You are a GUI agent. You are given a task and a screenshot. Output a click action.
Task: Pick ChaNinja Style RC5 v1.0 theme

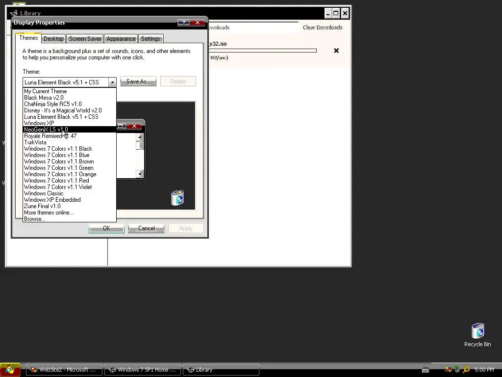pos(70,104)
